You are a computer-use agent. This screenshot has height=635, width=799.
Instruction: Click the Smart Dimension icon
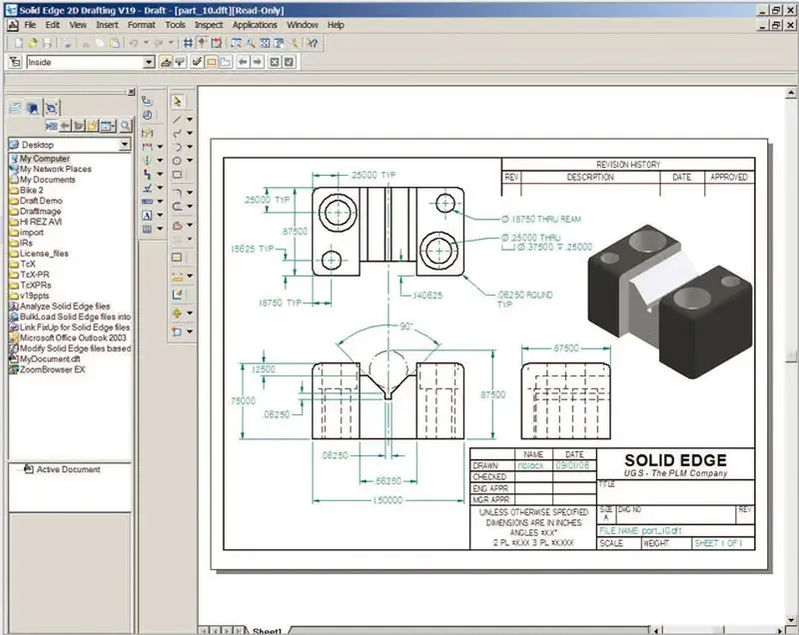tap(147, 133)
